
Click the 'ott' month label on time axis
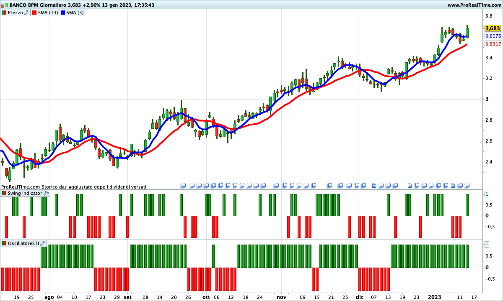coord(206,297)
